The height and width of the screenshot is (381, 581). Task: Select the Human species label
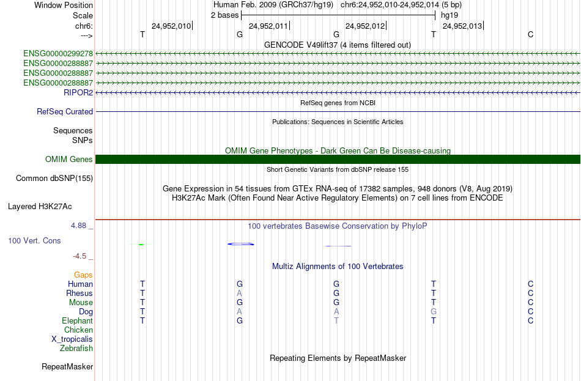coord(80,284)
